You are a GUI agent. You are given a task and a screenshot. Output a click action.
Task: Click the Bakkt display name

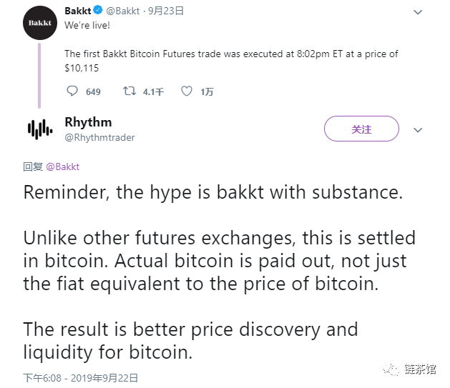78,11
